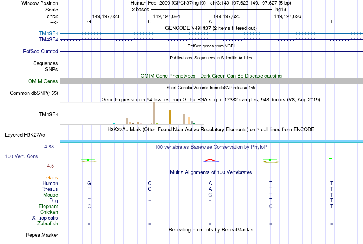
Task: Click the hg19 text beside the scale bar
Action: [281, 10]
